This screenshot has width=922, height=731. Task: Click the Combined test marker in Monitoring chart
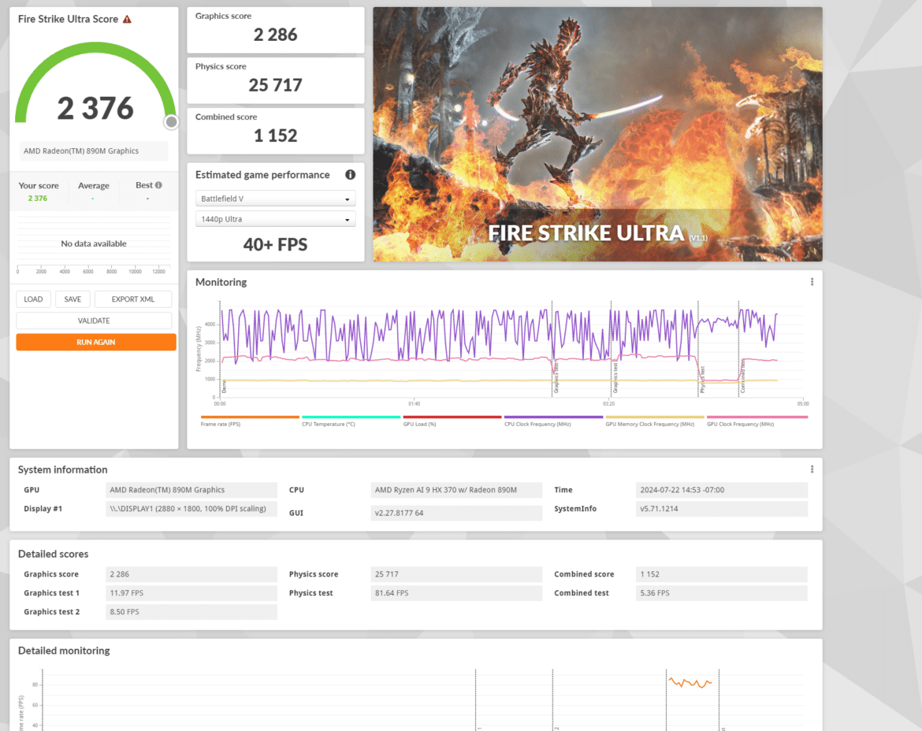click(742, 377)
